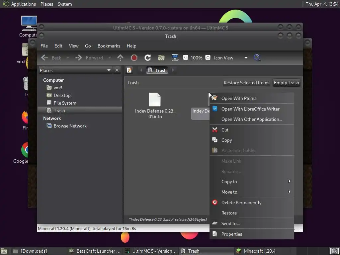Screen dimensions: 340x255
Task: Close the Places sidebar with X
Action: point(117,70)
